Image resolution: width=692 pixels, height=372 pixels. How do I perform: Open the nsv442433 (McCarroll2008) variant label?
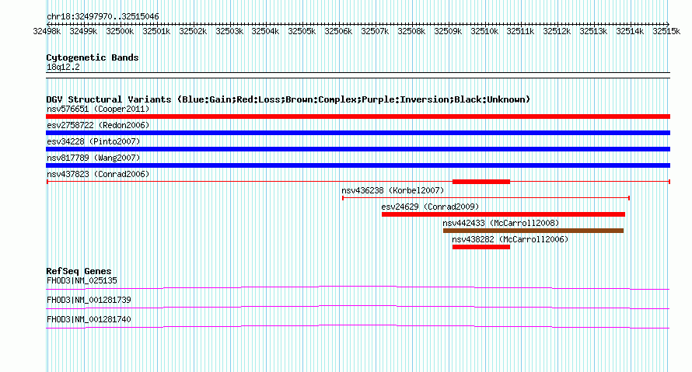click(x=501, y=223)
